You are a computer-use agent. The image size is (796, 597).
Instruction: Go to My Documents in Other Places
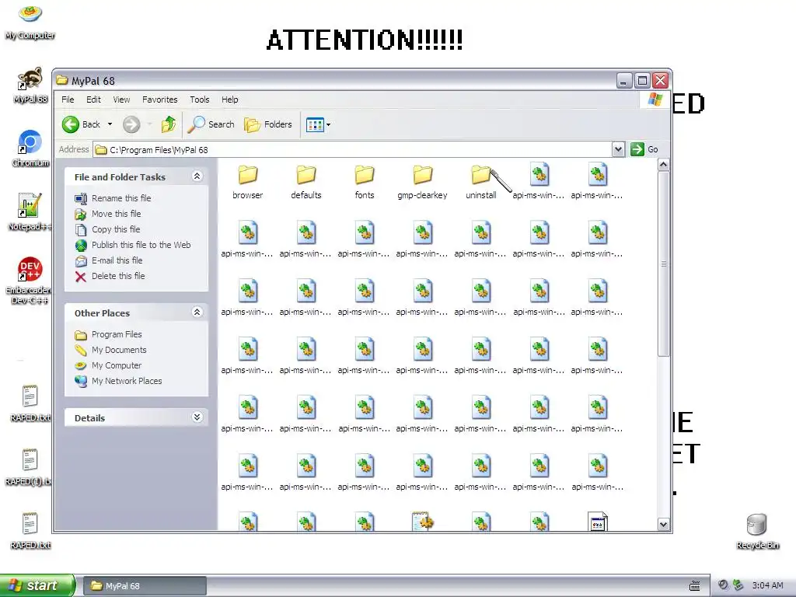[110, 350]
